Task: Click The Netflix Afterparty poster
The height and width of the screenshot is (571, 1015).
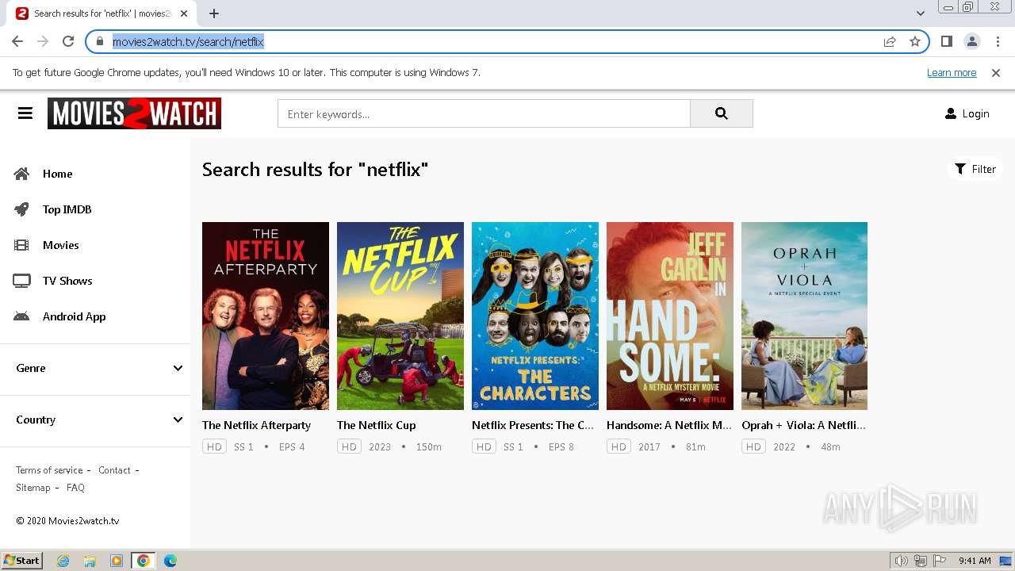Action: 266,316
